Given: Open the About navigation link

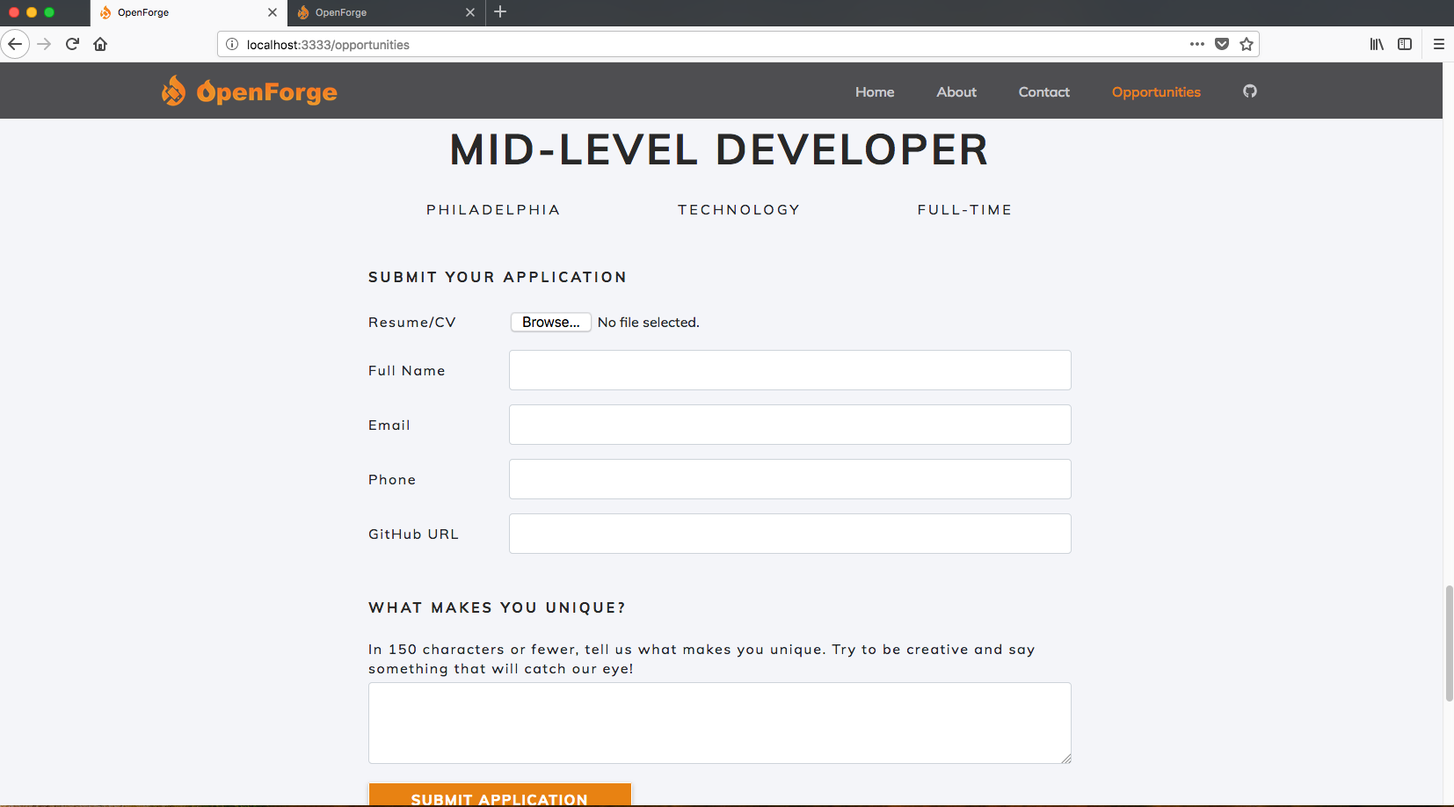Looking at the screenshot, I should [956, 91].
